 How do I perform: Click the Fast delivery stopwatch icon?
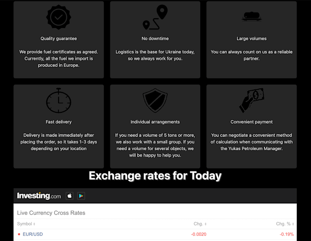pyautogui.click(x=59, y=100)
